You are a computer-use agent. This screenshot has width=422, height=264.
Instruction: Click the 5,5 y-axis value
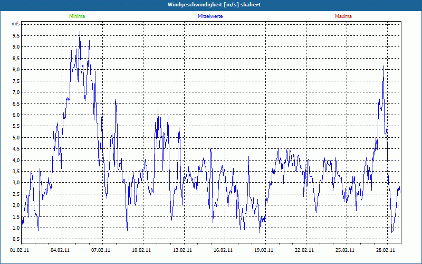16,126
